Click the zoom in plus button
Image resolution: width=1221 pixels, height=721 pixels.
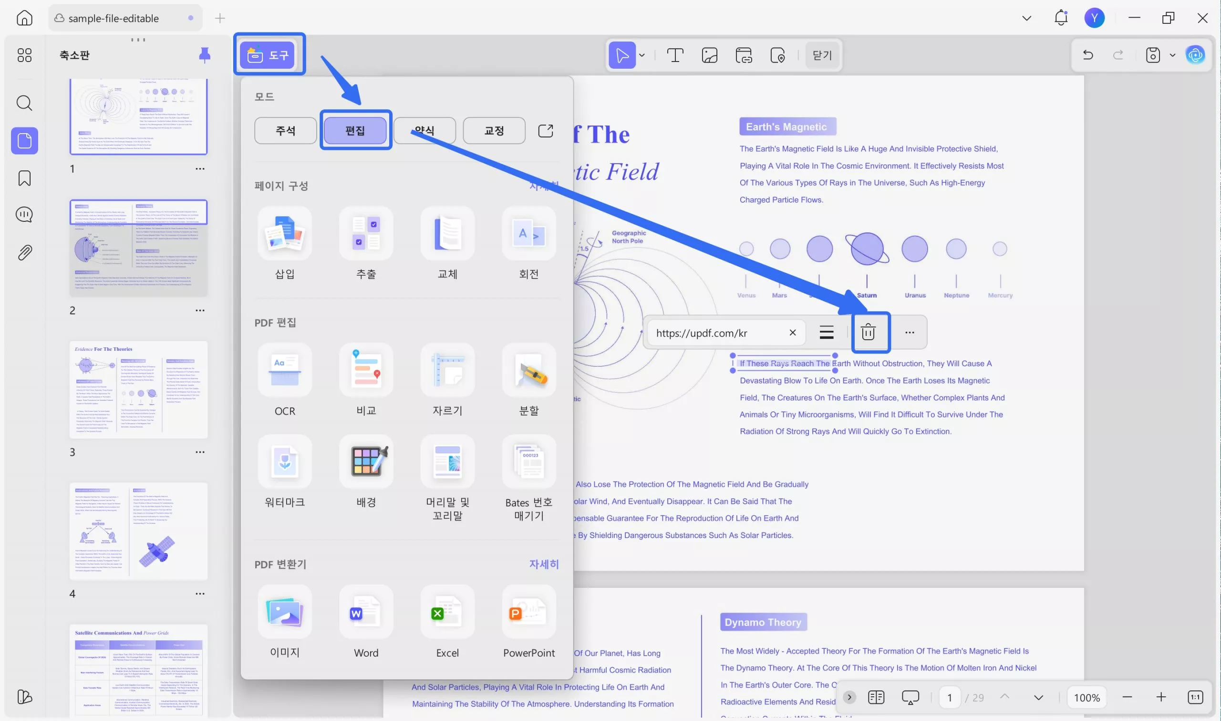click(x=1161, y=697)
